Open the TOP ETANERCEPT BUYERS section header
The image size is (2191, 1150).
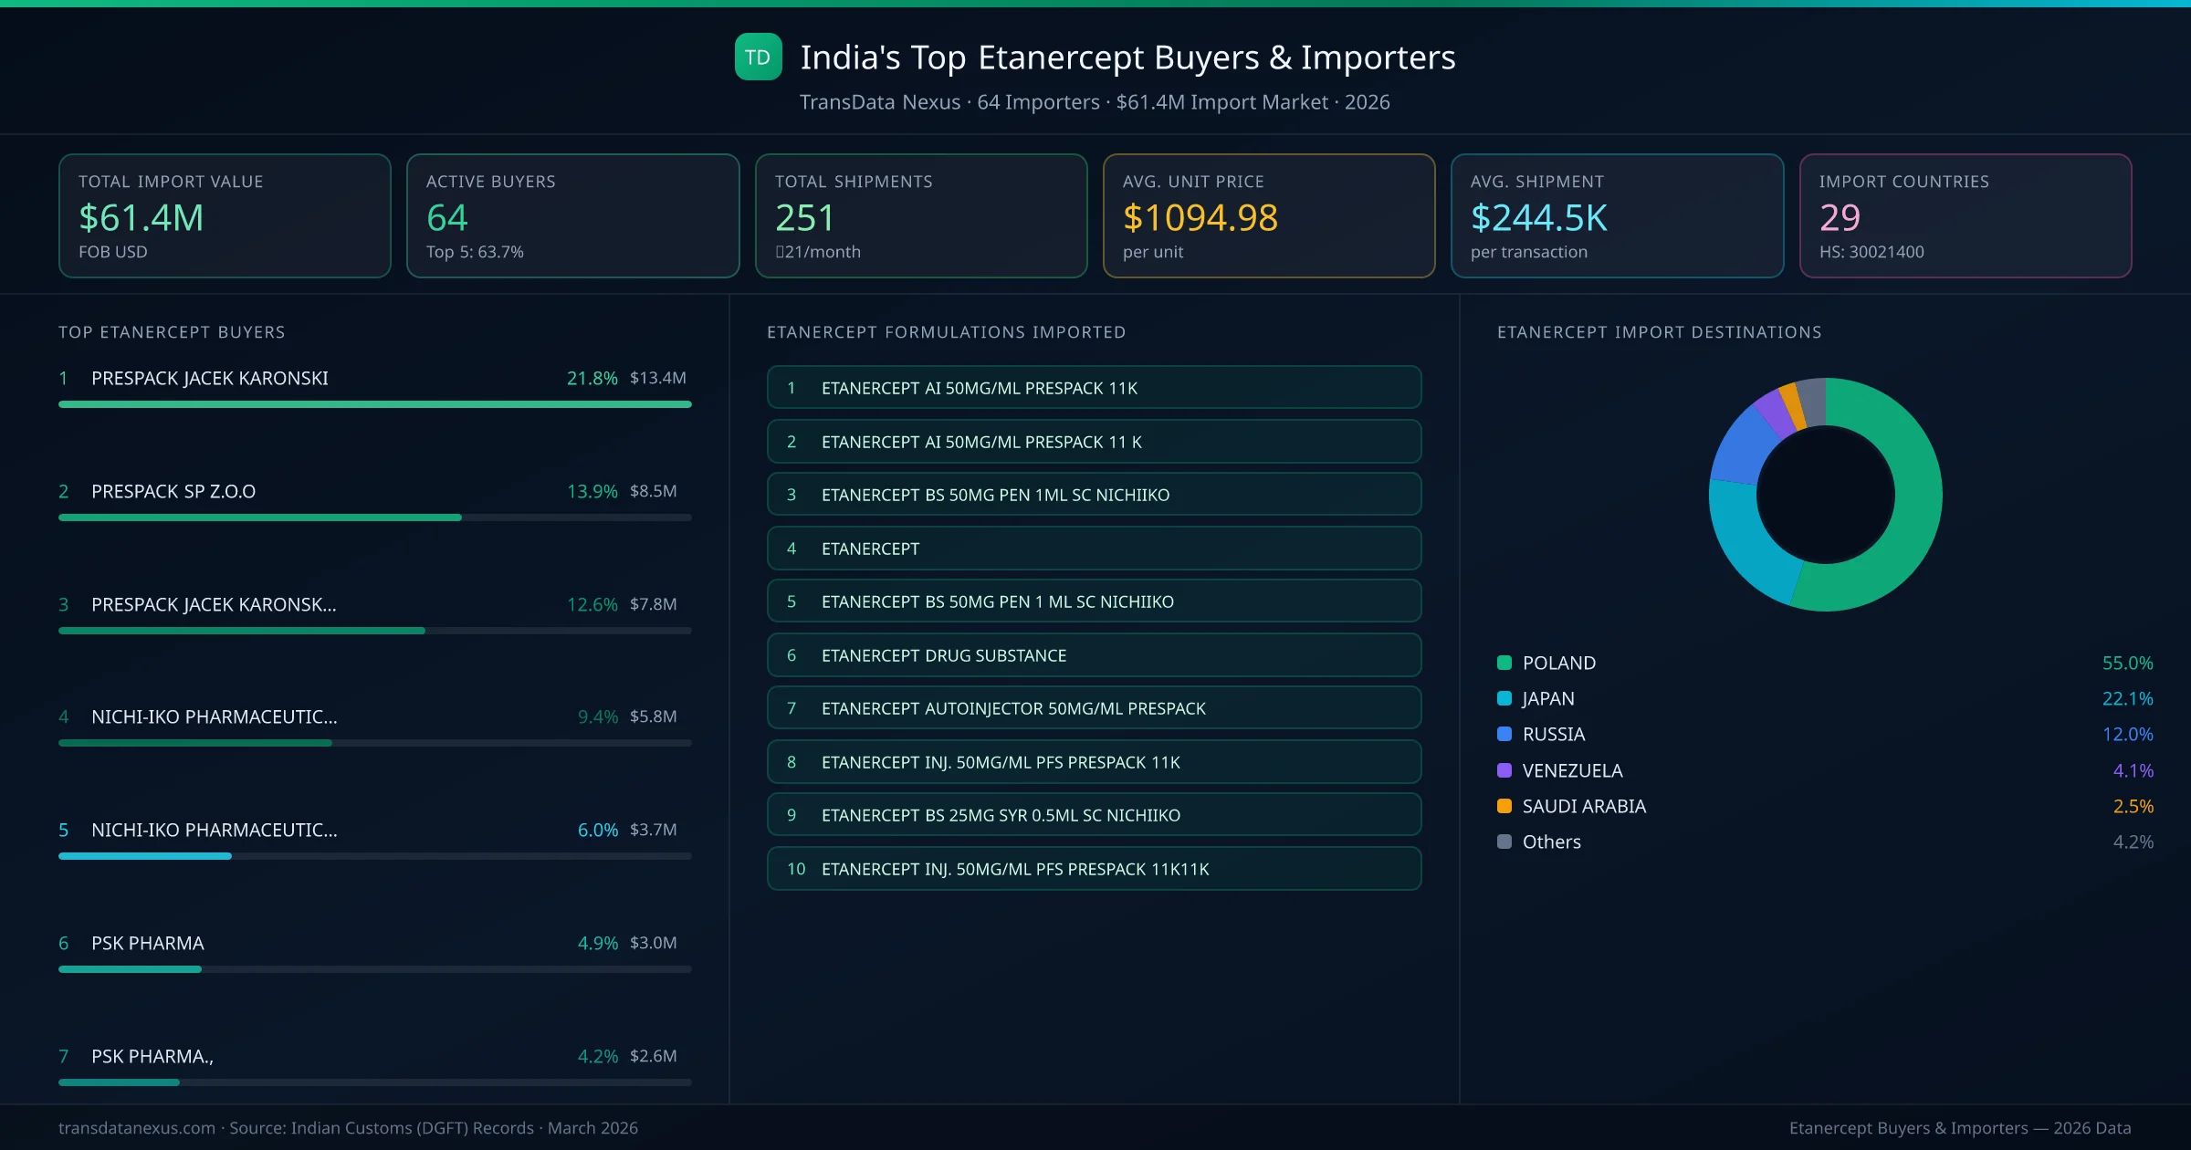coord(172,332)
